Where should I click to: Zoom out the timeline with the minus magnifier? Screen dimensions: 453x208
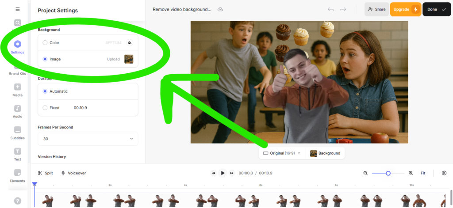point(365,173)
